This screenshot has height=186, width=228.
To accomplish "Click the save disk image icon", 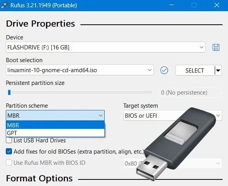I will (x=216, y=47).
